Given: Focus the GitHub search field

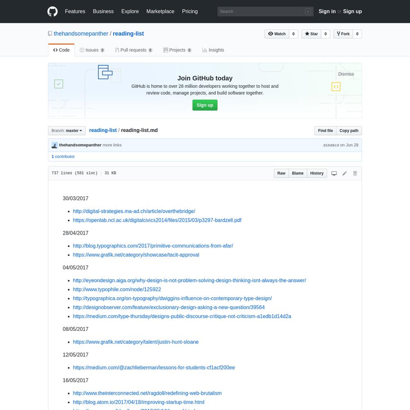Looking at the screenshot, I should (x=265, y=11).
